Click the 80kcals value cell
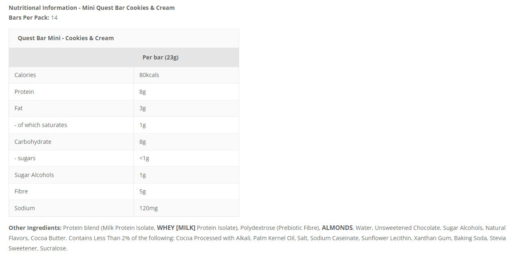Image resolution: width=514 pixels, height=259 pixels. (149, 75)
